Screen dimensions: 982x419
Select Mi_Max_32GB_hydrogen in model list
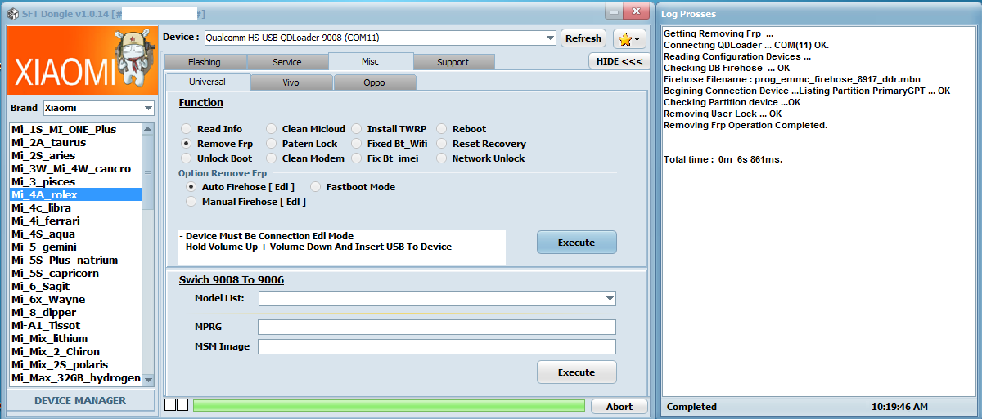pyautogui.click(x=75, y=377)
